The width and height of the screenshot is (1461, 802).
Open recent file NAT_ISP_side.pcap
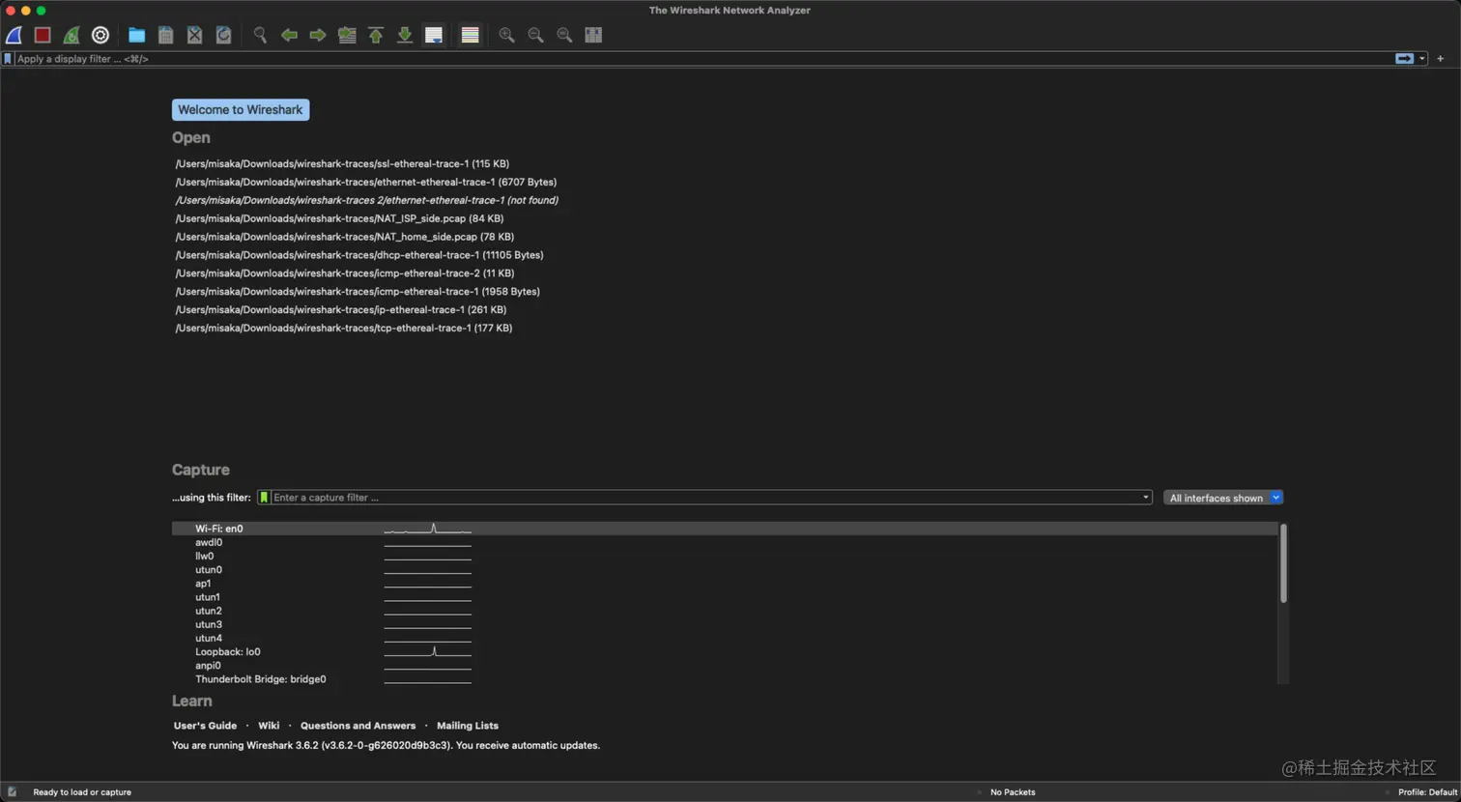click(339, 218)
